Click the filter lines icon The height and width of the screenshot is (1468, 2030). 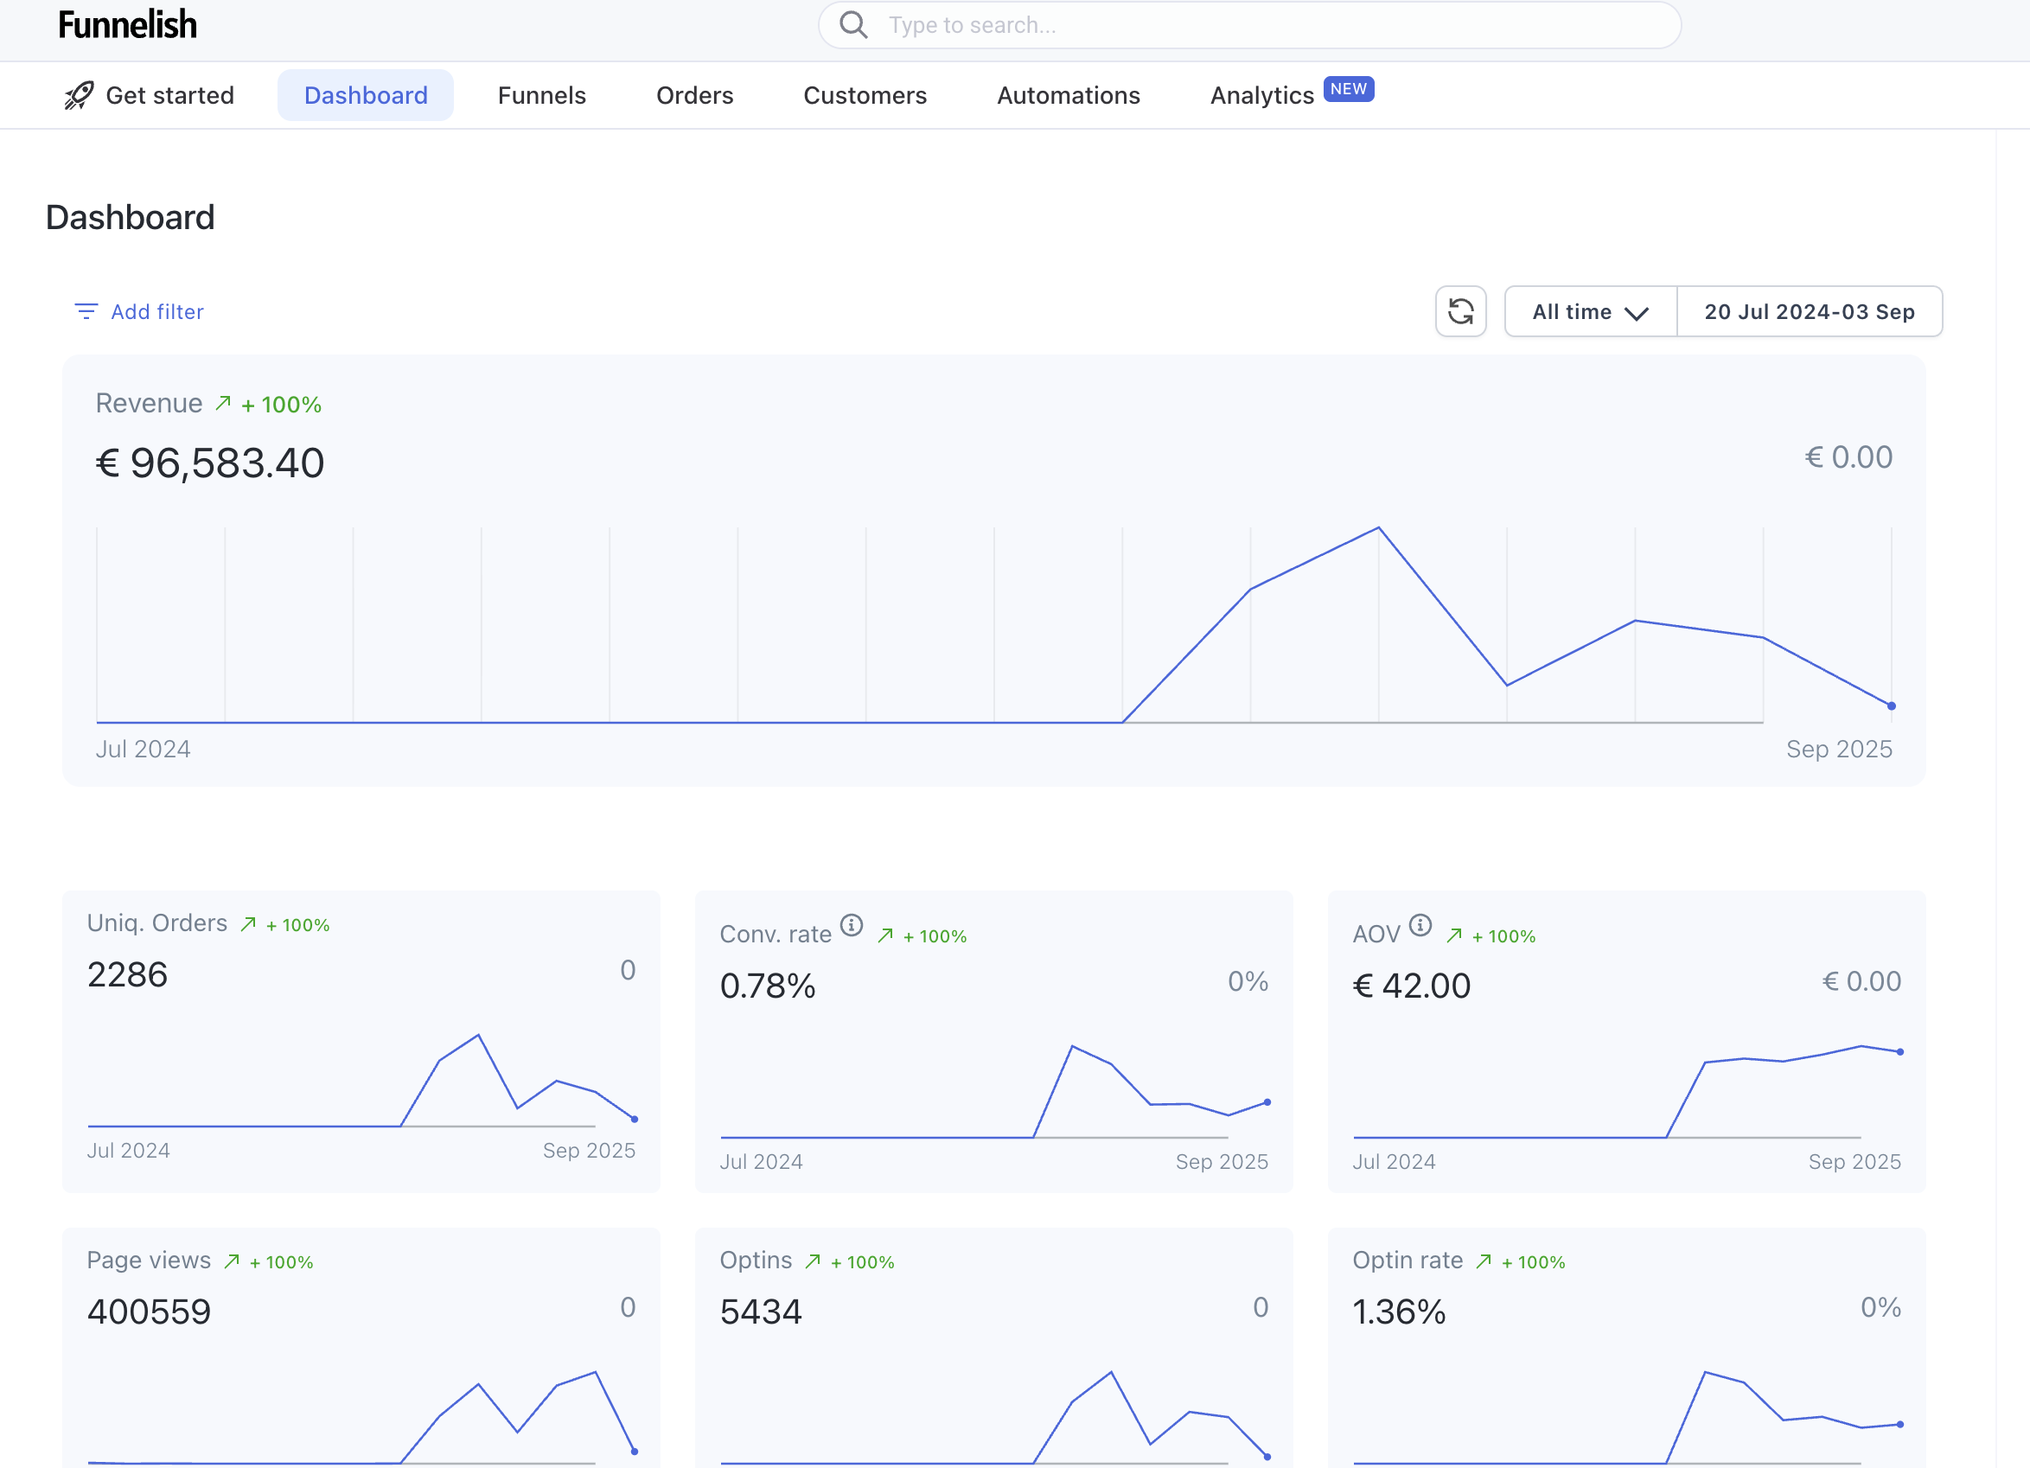click(86, 311)
